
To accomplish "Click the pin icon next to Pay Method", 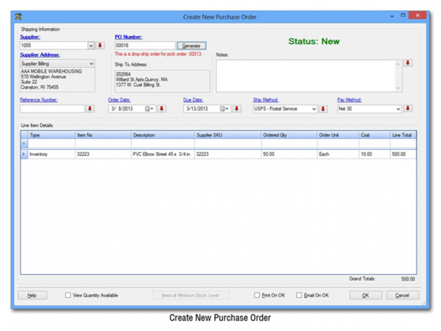I will click(408, 109).
